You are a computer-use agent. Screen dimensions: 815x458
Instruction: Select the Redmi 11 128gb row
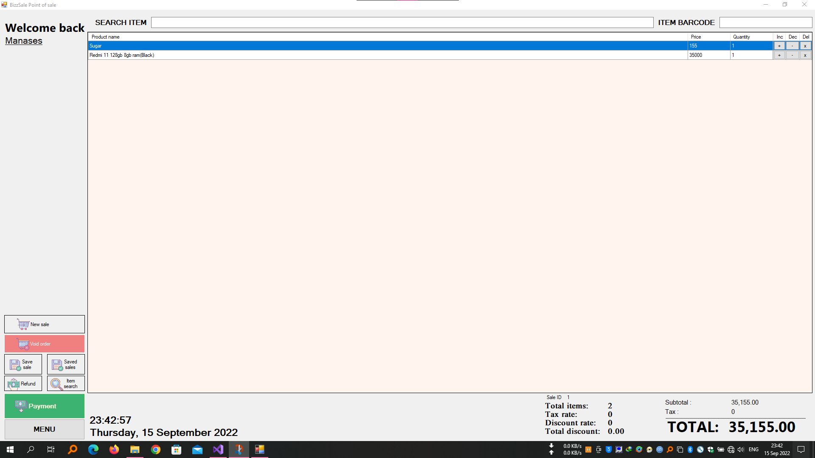click(297, 55)
